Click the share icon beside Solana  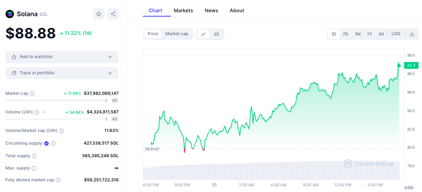click(x=113, y=14)
